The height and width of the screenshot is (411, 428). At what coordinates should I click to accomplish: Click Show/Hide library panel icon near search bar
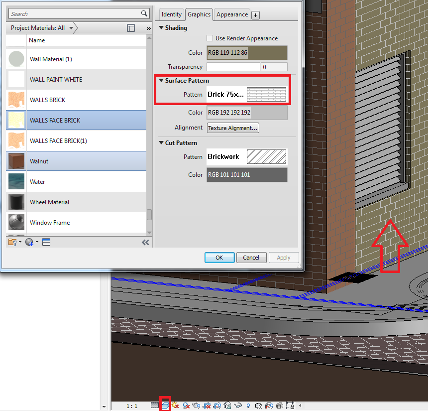130,28
